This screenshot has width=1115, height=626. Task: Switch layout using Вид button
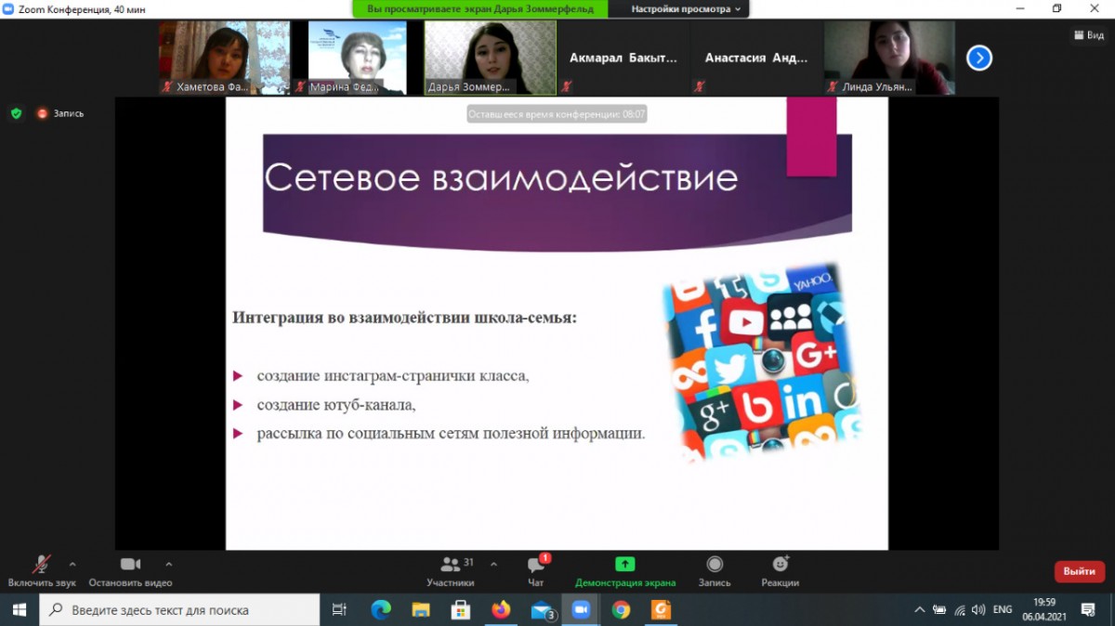1088,34
